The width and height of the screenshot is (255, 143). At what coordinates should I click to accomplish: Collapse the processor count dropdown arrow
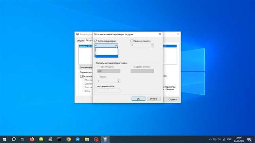click(116, 46)
